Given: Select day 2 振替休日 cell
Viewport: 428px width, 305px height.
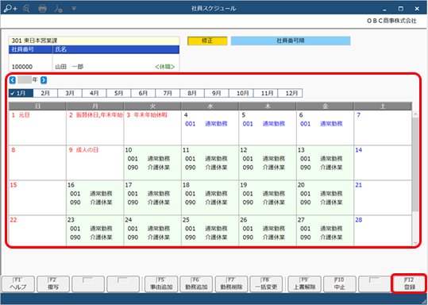Looking at the screenshot, I should click(95, 128).
